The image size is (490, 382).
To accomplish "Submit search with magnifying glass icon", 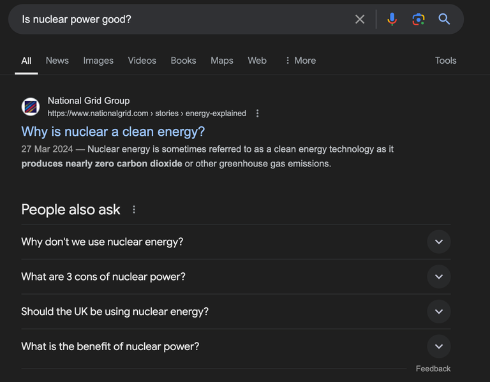I will point(444,19).
